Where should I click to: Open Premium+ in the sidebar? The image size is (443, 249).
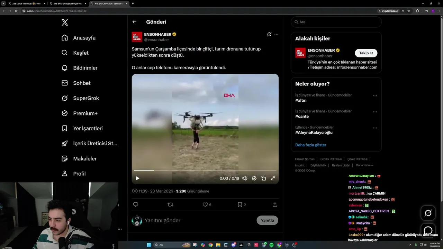click(79, 113)
